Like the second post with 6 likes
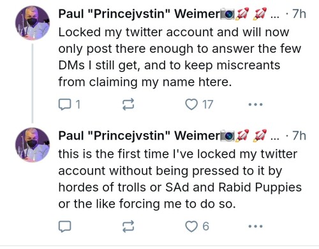319x249 pixels. pyautogui.click(x=197, y=226)
